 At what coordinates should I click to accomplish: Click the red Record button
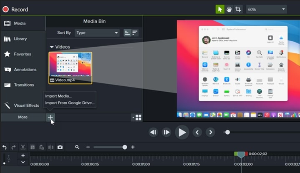coord(15,9)
